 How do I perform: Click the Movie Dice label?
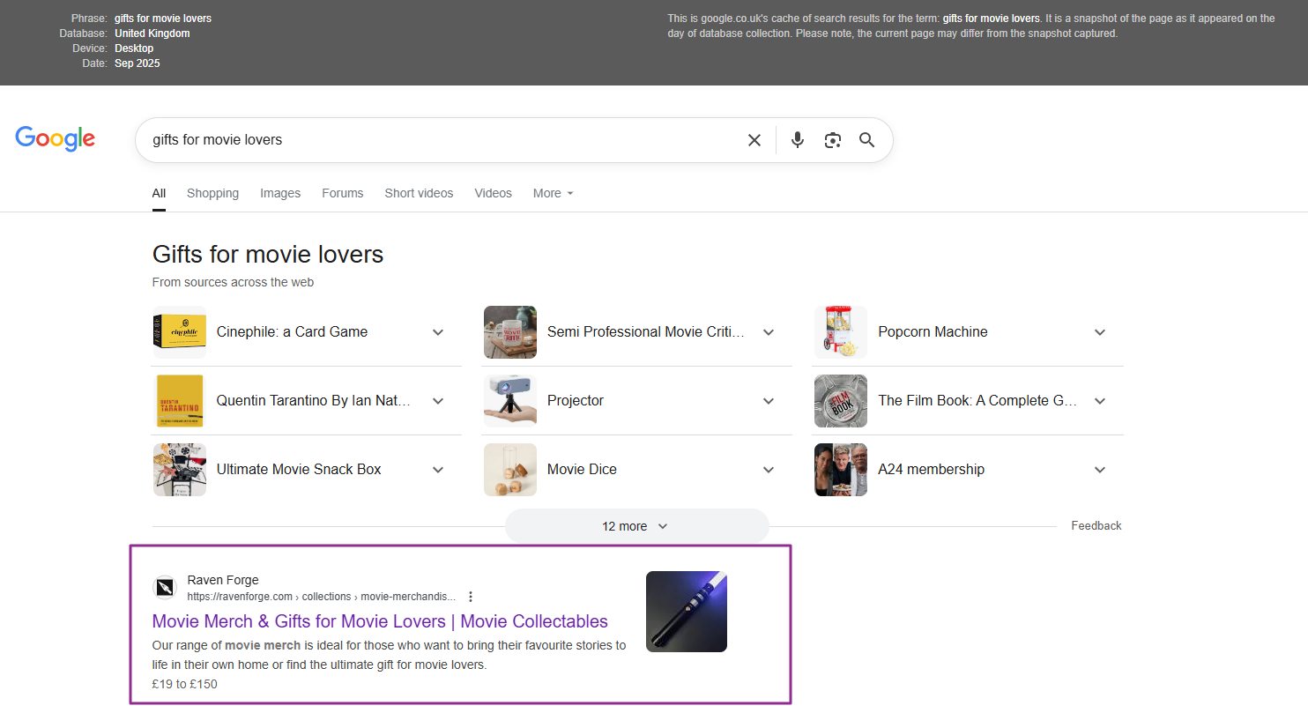[583, 470]
